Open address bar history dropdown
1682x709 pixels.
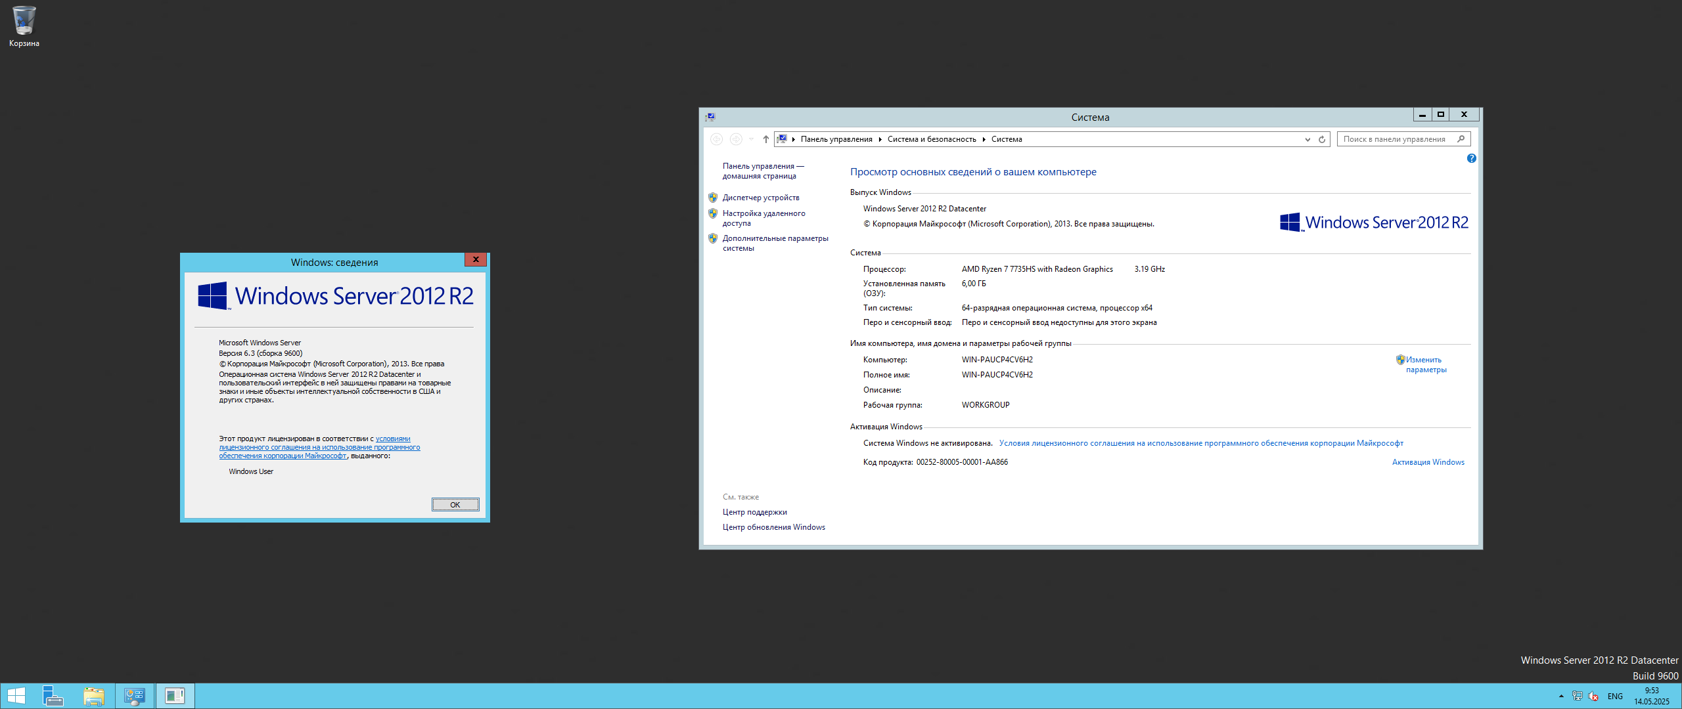(x=1307, y=139)
